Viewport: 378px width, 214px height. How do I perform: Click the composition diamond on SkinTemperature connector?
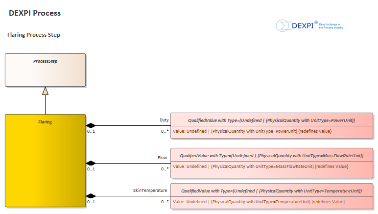[x=90, y=196]
